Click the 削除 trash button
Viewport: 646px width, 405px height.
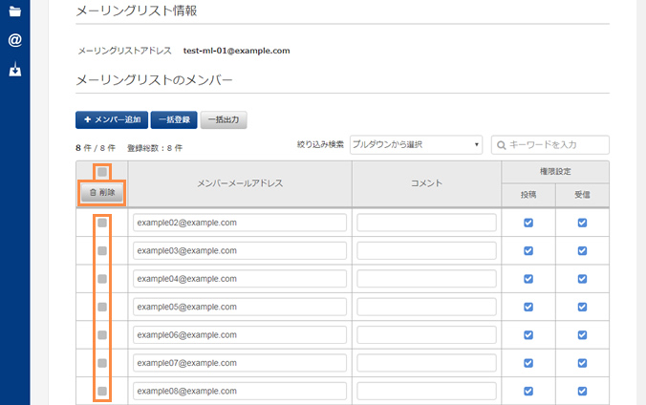pos(101,192)
